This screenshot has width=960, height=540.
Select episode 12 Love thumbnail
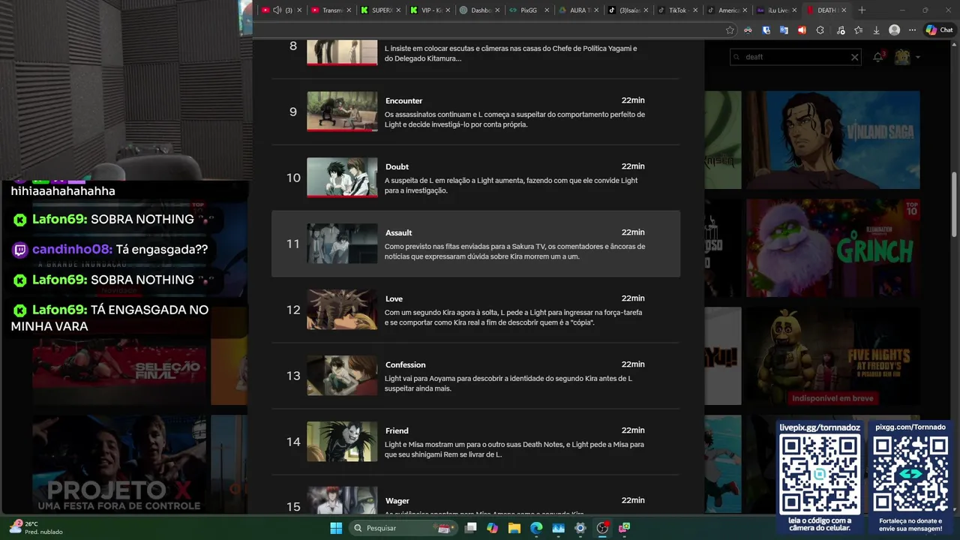(x=342, y=310)
